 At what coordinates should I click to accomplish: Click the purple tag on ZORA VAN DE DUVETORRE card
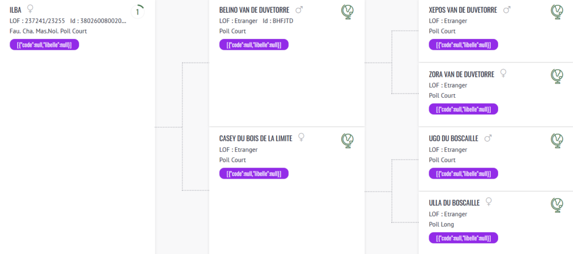click(x=463, y=109)
